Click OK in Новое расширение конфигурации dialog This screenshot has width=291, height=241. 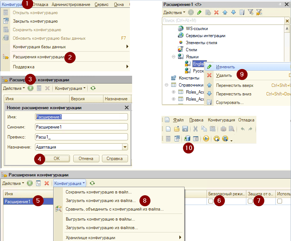(x=57, y=159)
